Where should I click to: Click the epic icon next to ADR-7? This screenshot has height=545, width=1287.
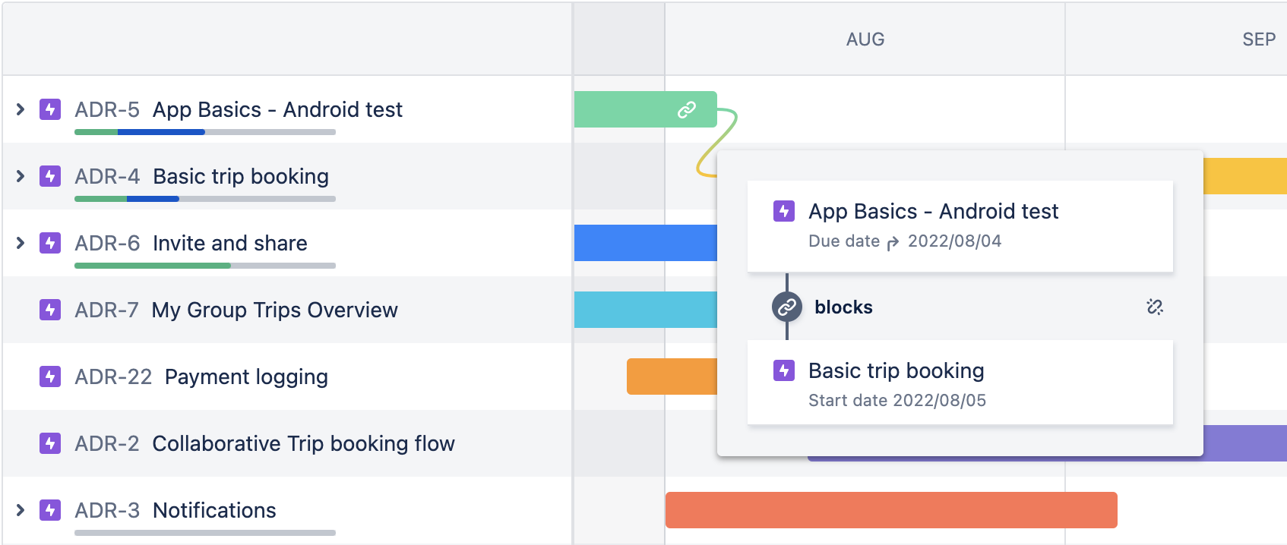click(x=49, y=310)
